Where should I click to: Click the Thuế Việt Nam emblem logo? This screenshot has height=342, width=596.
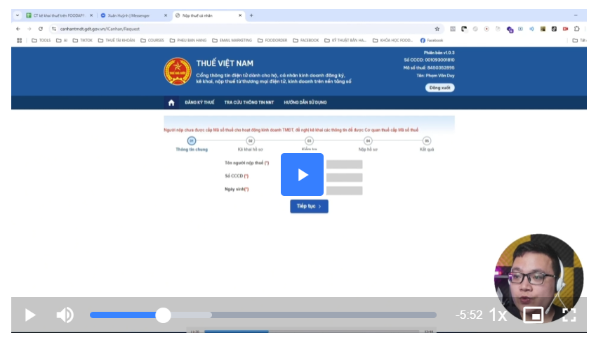pos(178,72)
